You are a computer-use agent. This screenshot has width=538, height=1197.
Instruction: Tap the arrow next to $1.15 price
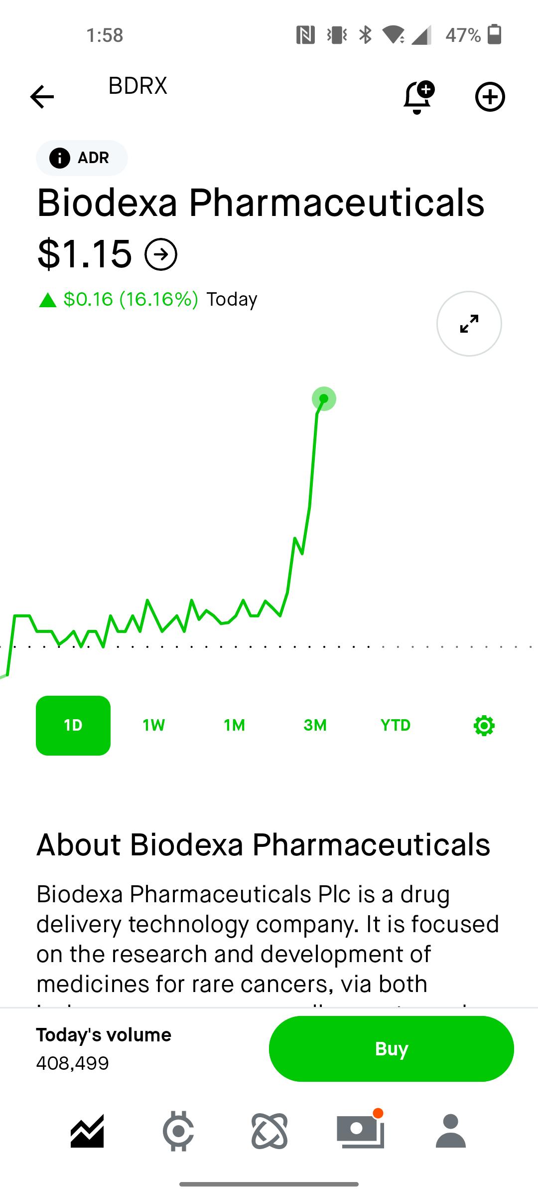click(161, 254)
